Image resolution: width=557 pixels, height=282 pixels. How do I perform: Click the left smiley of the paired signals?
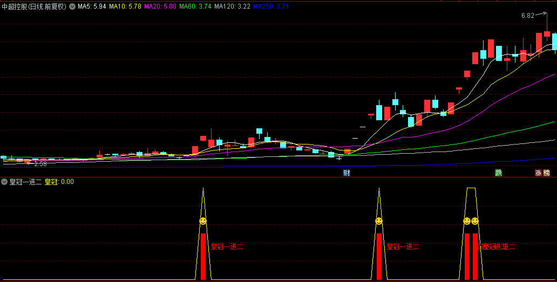[467, 221]
